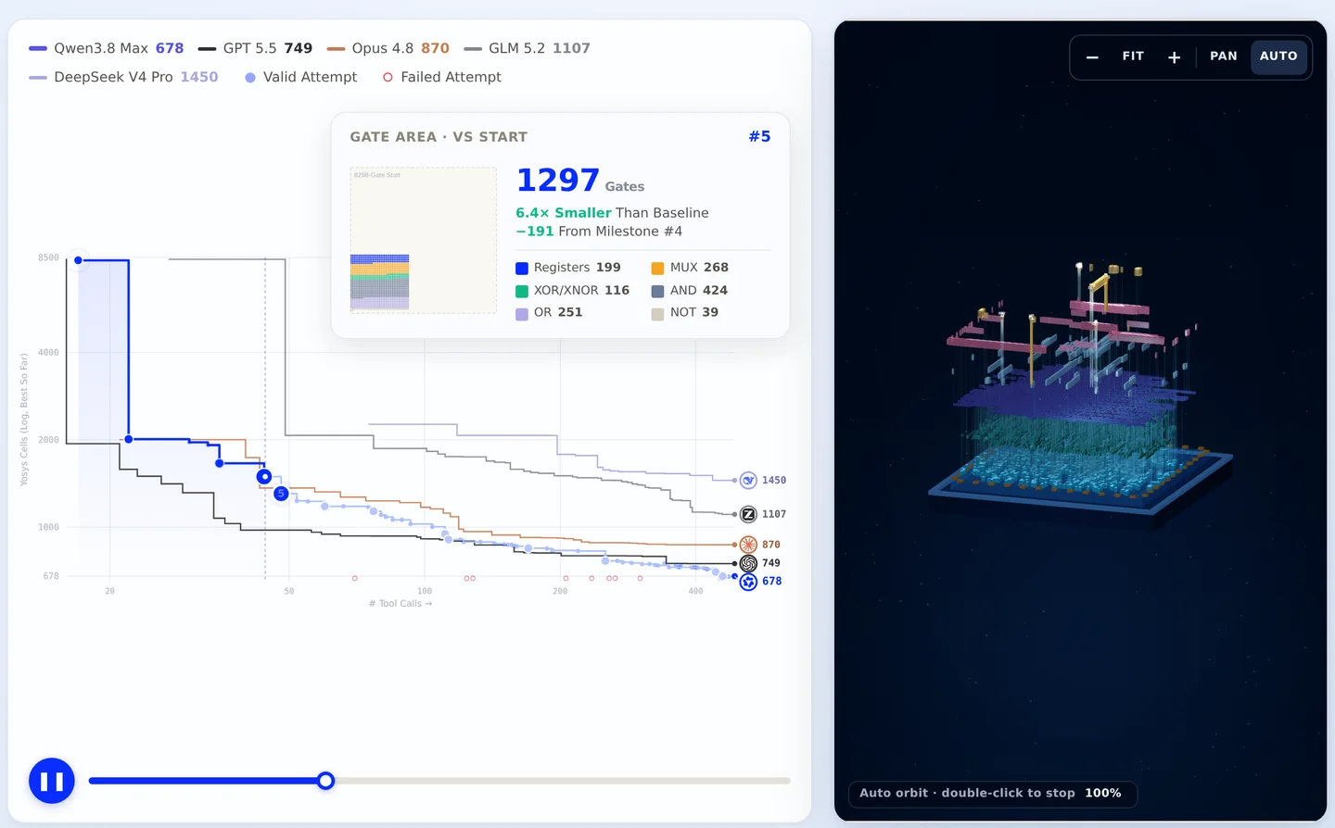Click the Failed Attempt legend item
The width and height of the screenshot is (1335, 828).
(x=442, y=77)
